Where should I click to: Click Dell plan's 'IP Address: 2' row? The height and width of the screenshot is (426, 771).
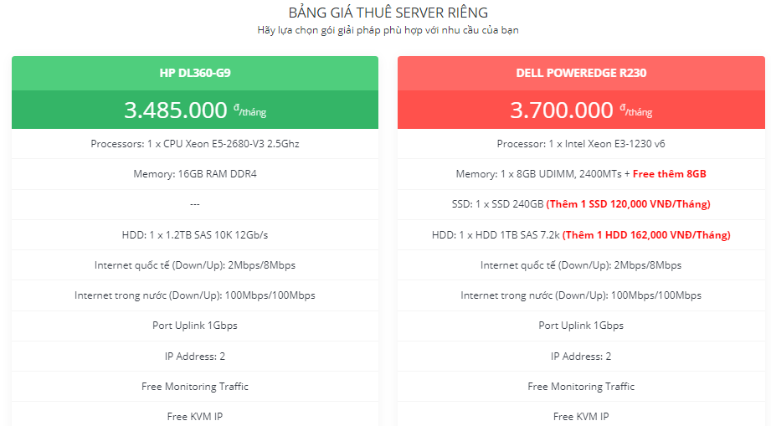click(581, 356)
